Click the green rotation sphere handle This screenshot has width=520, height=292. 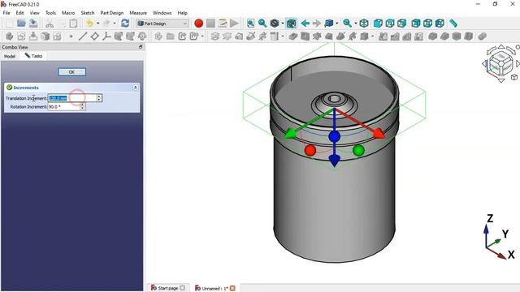tap(358, 150)
